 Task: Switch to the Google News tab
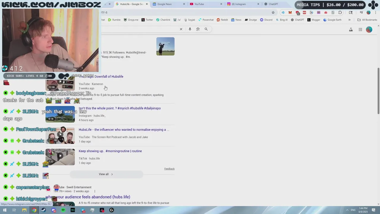tap(168, 4)
